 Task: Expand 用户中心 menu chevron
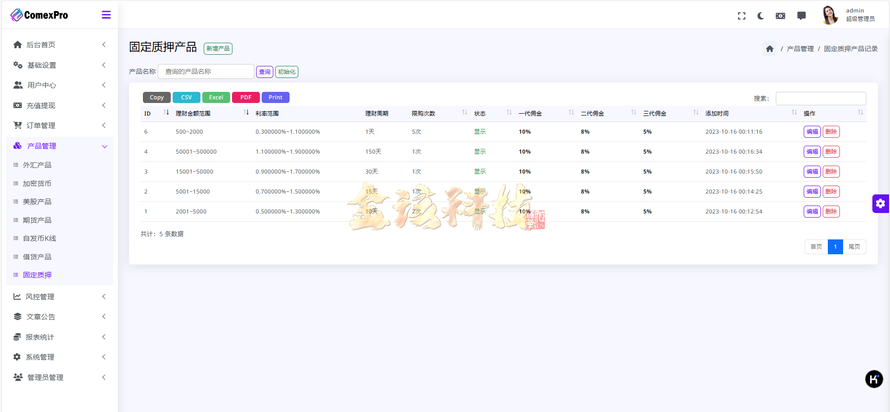[104, 85]
